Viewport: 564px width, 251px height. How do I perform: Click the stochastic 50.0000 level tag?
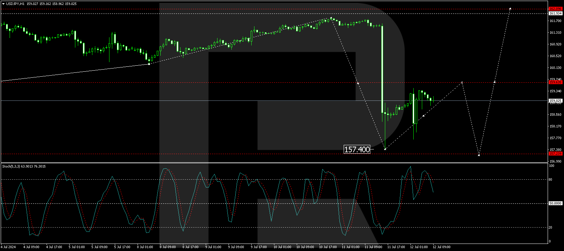pyautogui.click(x=555, y=203)
